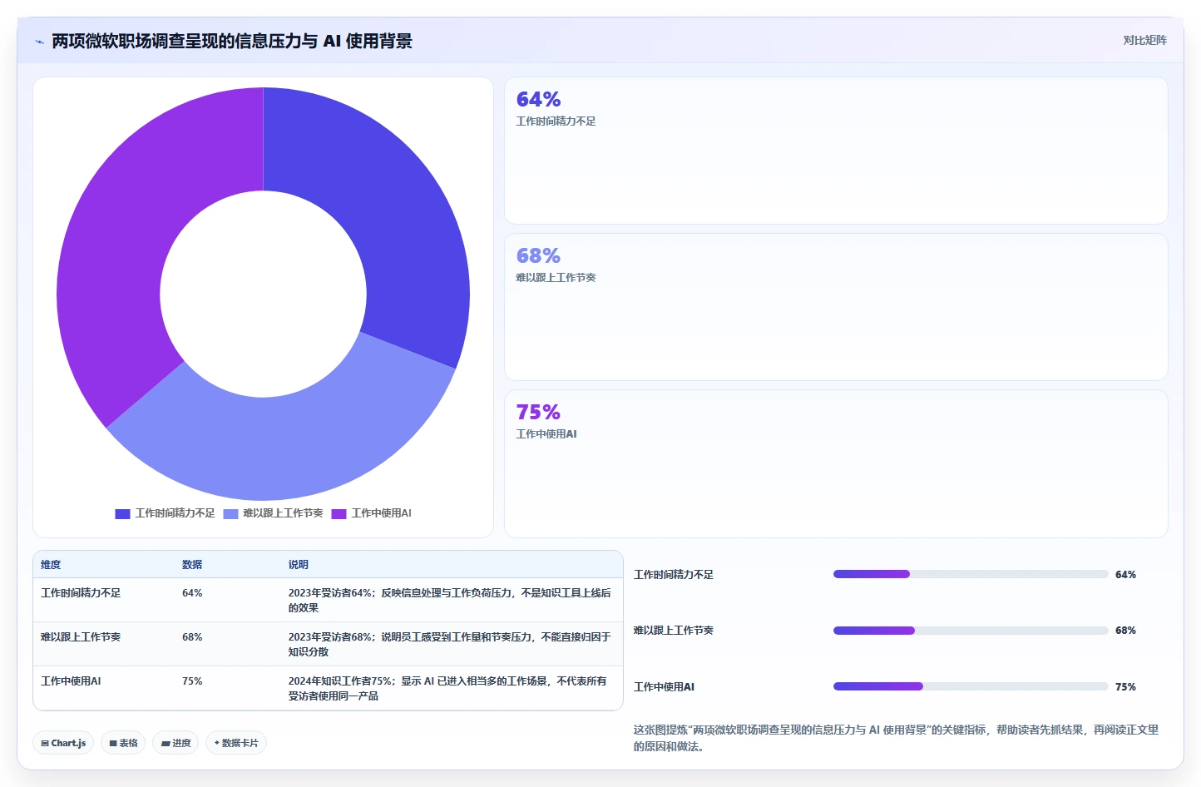Click table cell 工作中使用AI
Image resolution: width=1201 pixels, height=787 pixels.
71,681
